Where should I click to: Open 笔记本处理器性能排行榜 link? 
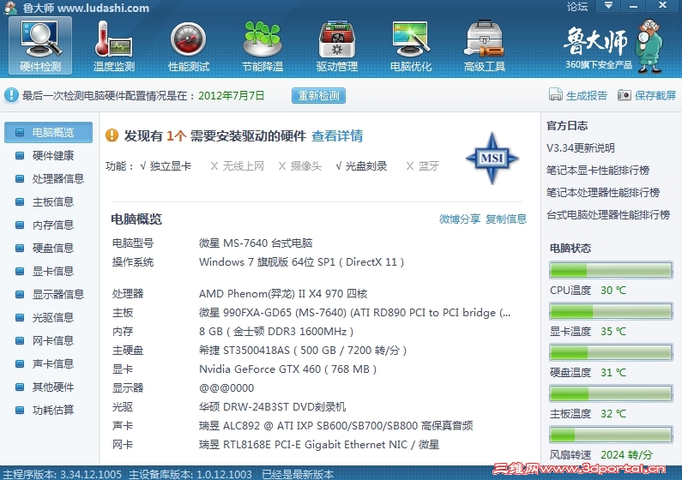click(603, 193)
